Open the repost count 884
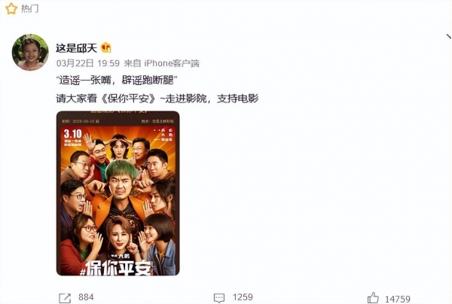Image resolution: width=452 pixels, height=304 pixels. click(86, 297)
